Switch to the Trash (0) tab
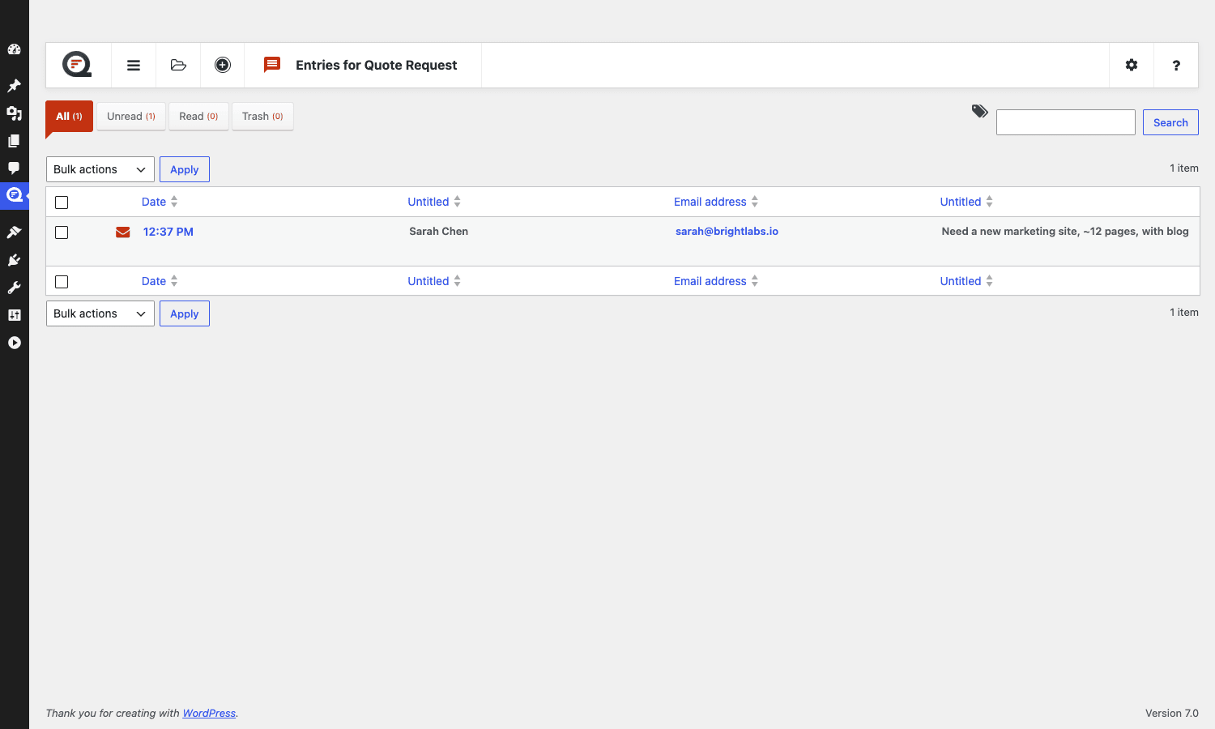 tap(262, 116)
